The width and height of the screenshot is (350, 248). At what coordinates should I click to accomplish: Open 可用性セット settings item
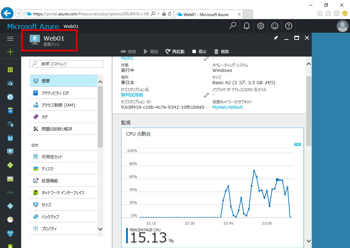(64, 157)
